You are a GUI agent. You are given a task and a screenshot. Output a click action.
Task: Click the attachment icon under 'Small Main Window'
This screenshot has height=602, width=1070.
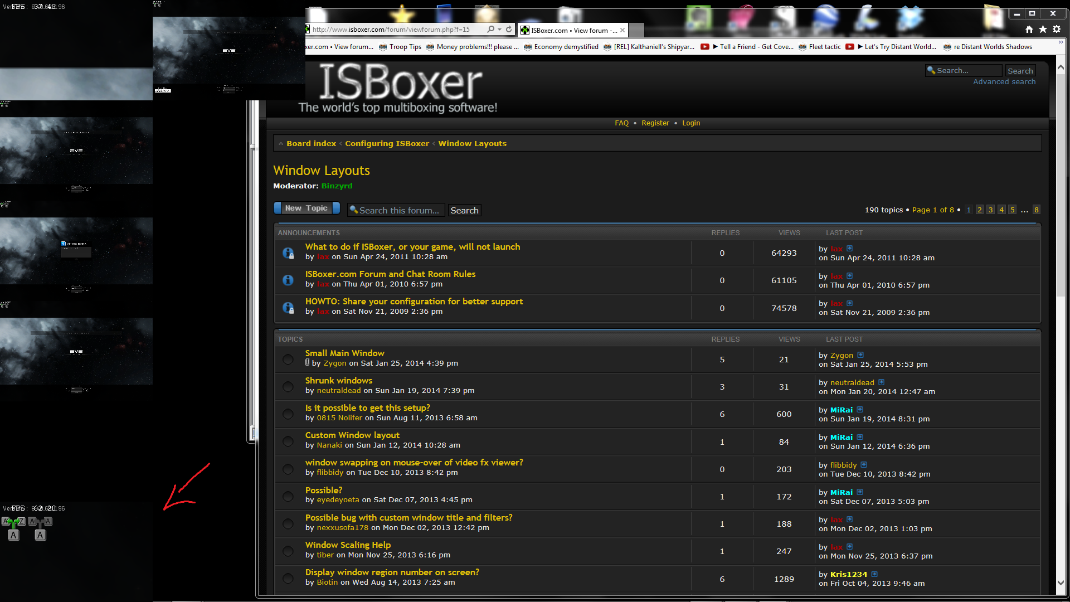tap(307, 362)
